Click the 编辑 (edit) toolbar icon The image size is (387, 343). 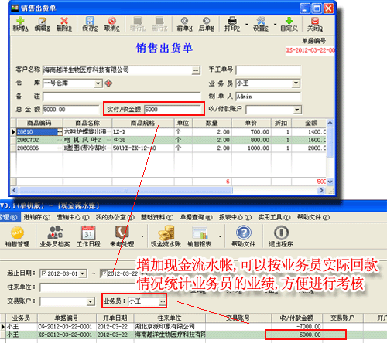[42, 21]
